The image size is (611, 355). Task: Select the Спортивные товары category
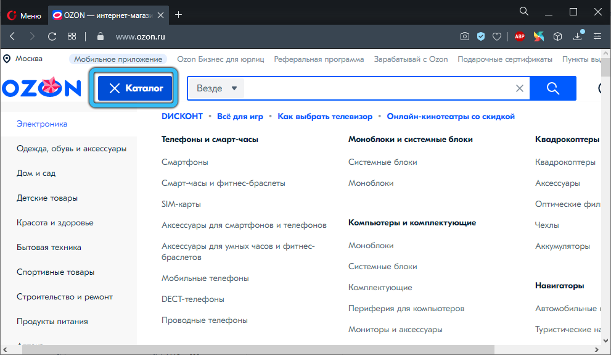[55, 272]
